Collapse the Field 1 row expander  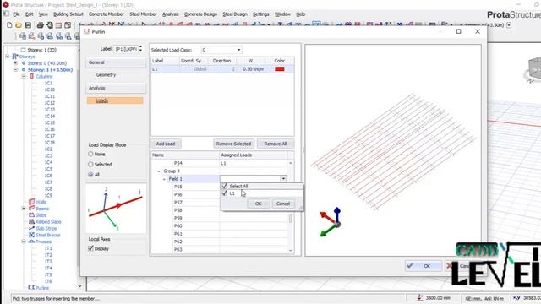(164, 179)
